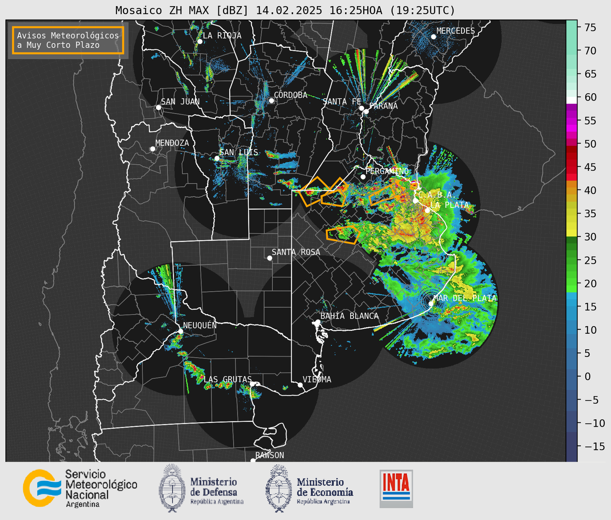Click the INTA logo

pyautogui.click(x=396, y=489)
